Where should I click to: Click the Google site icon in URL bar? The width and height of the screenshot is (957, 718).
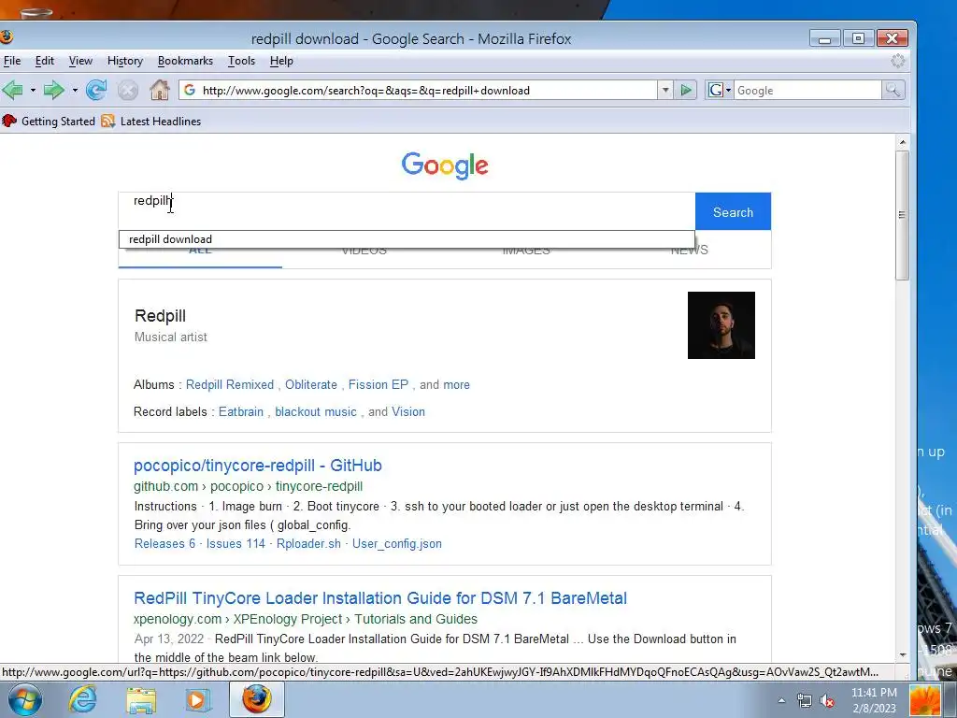click(x=190, y=91)
